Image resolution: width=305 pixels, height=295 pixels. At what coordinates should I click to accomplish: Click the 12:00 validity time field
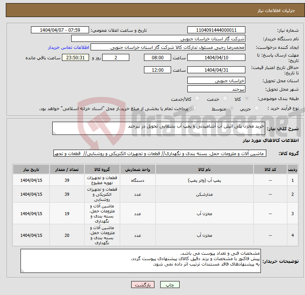158,70
